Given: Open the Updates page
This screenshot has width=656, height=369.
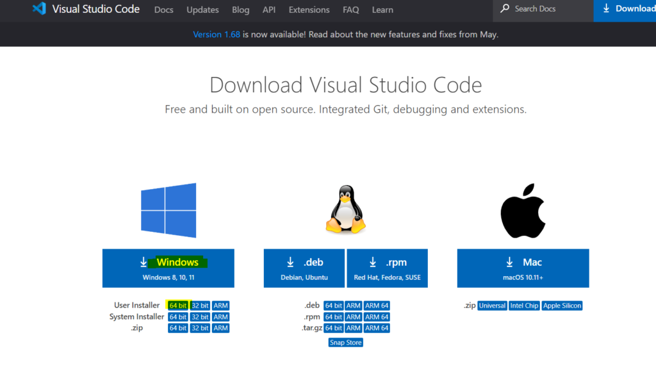Looking at the screenshot, I should [x=202, y=10].
